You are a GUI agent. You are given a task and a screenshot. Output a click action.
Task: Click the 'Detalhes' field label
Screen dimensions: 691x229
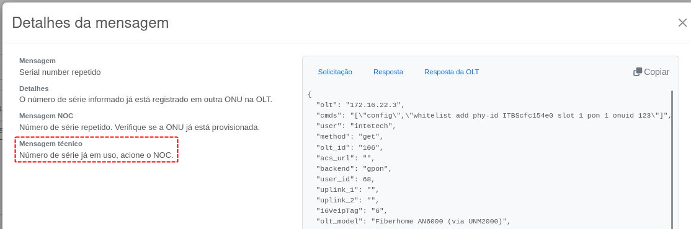coord(34,89)
